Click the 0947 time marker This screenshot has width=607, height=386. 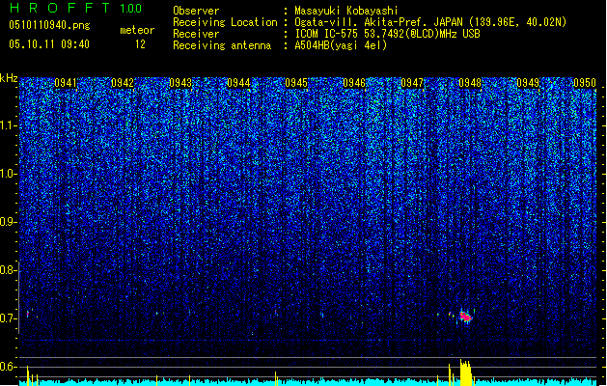(412, 83)
